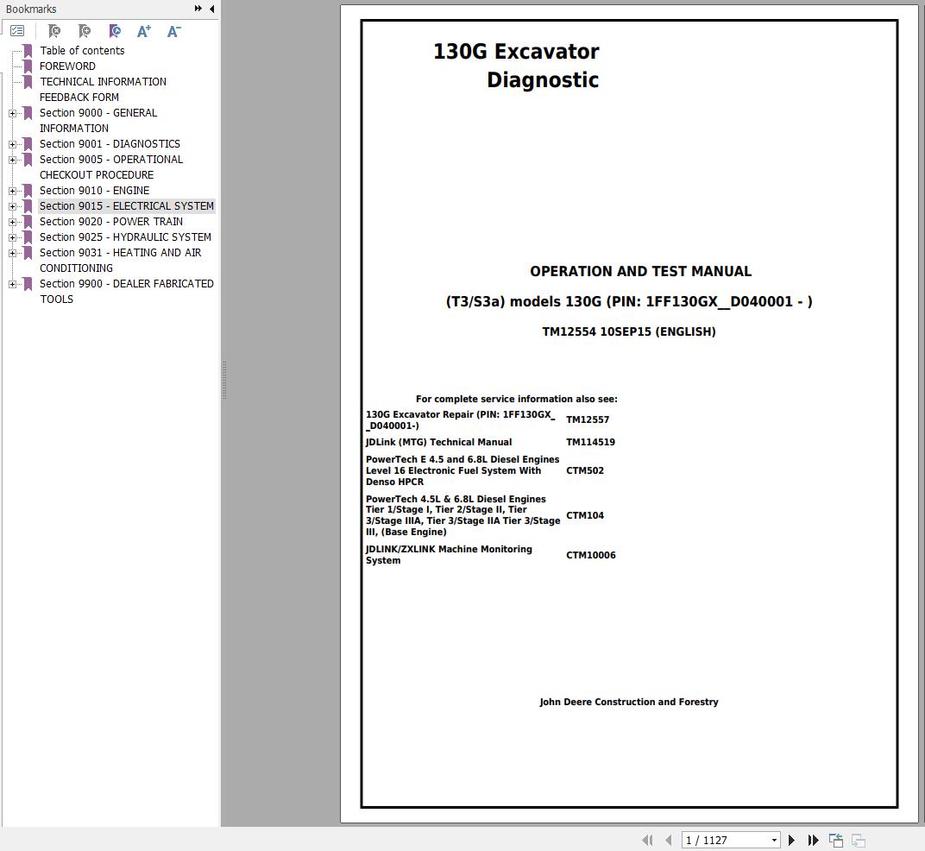Select Section 9900 - DEALER FABRICATED TOOLS

pyautogui.click(x=126, y=283)
